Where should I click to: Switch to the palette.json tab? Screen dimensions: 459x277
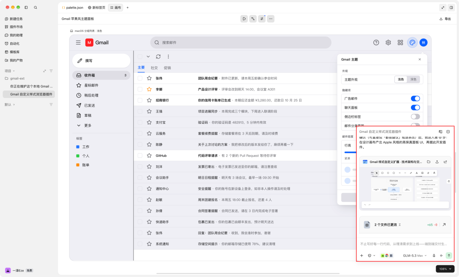point(73,8)
